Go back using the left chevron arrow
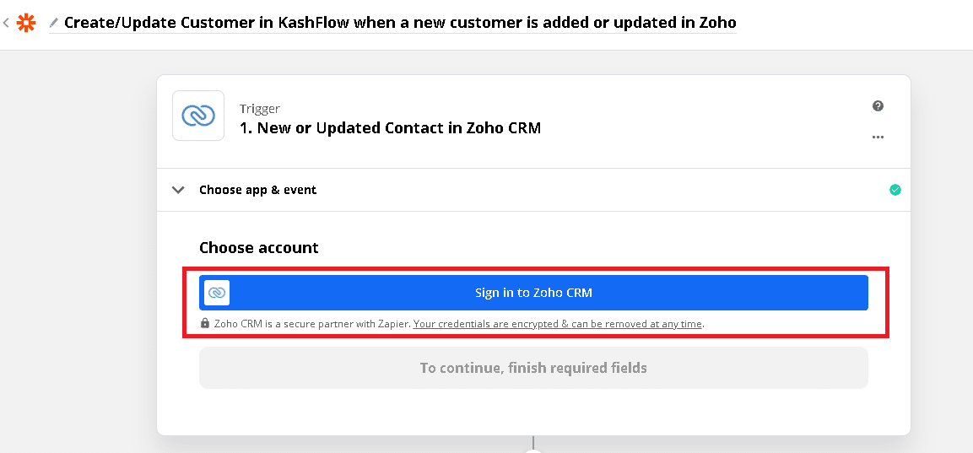This screenshot has height=453, width=973. tap(7, 23)
